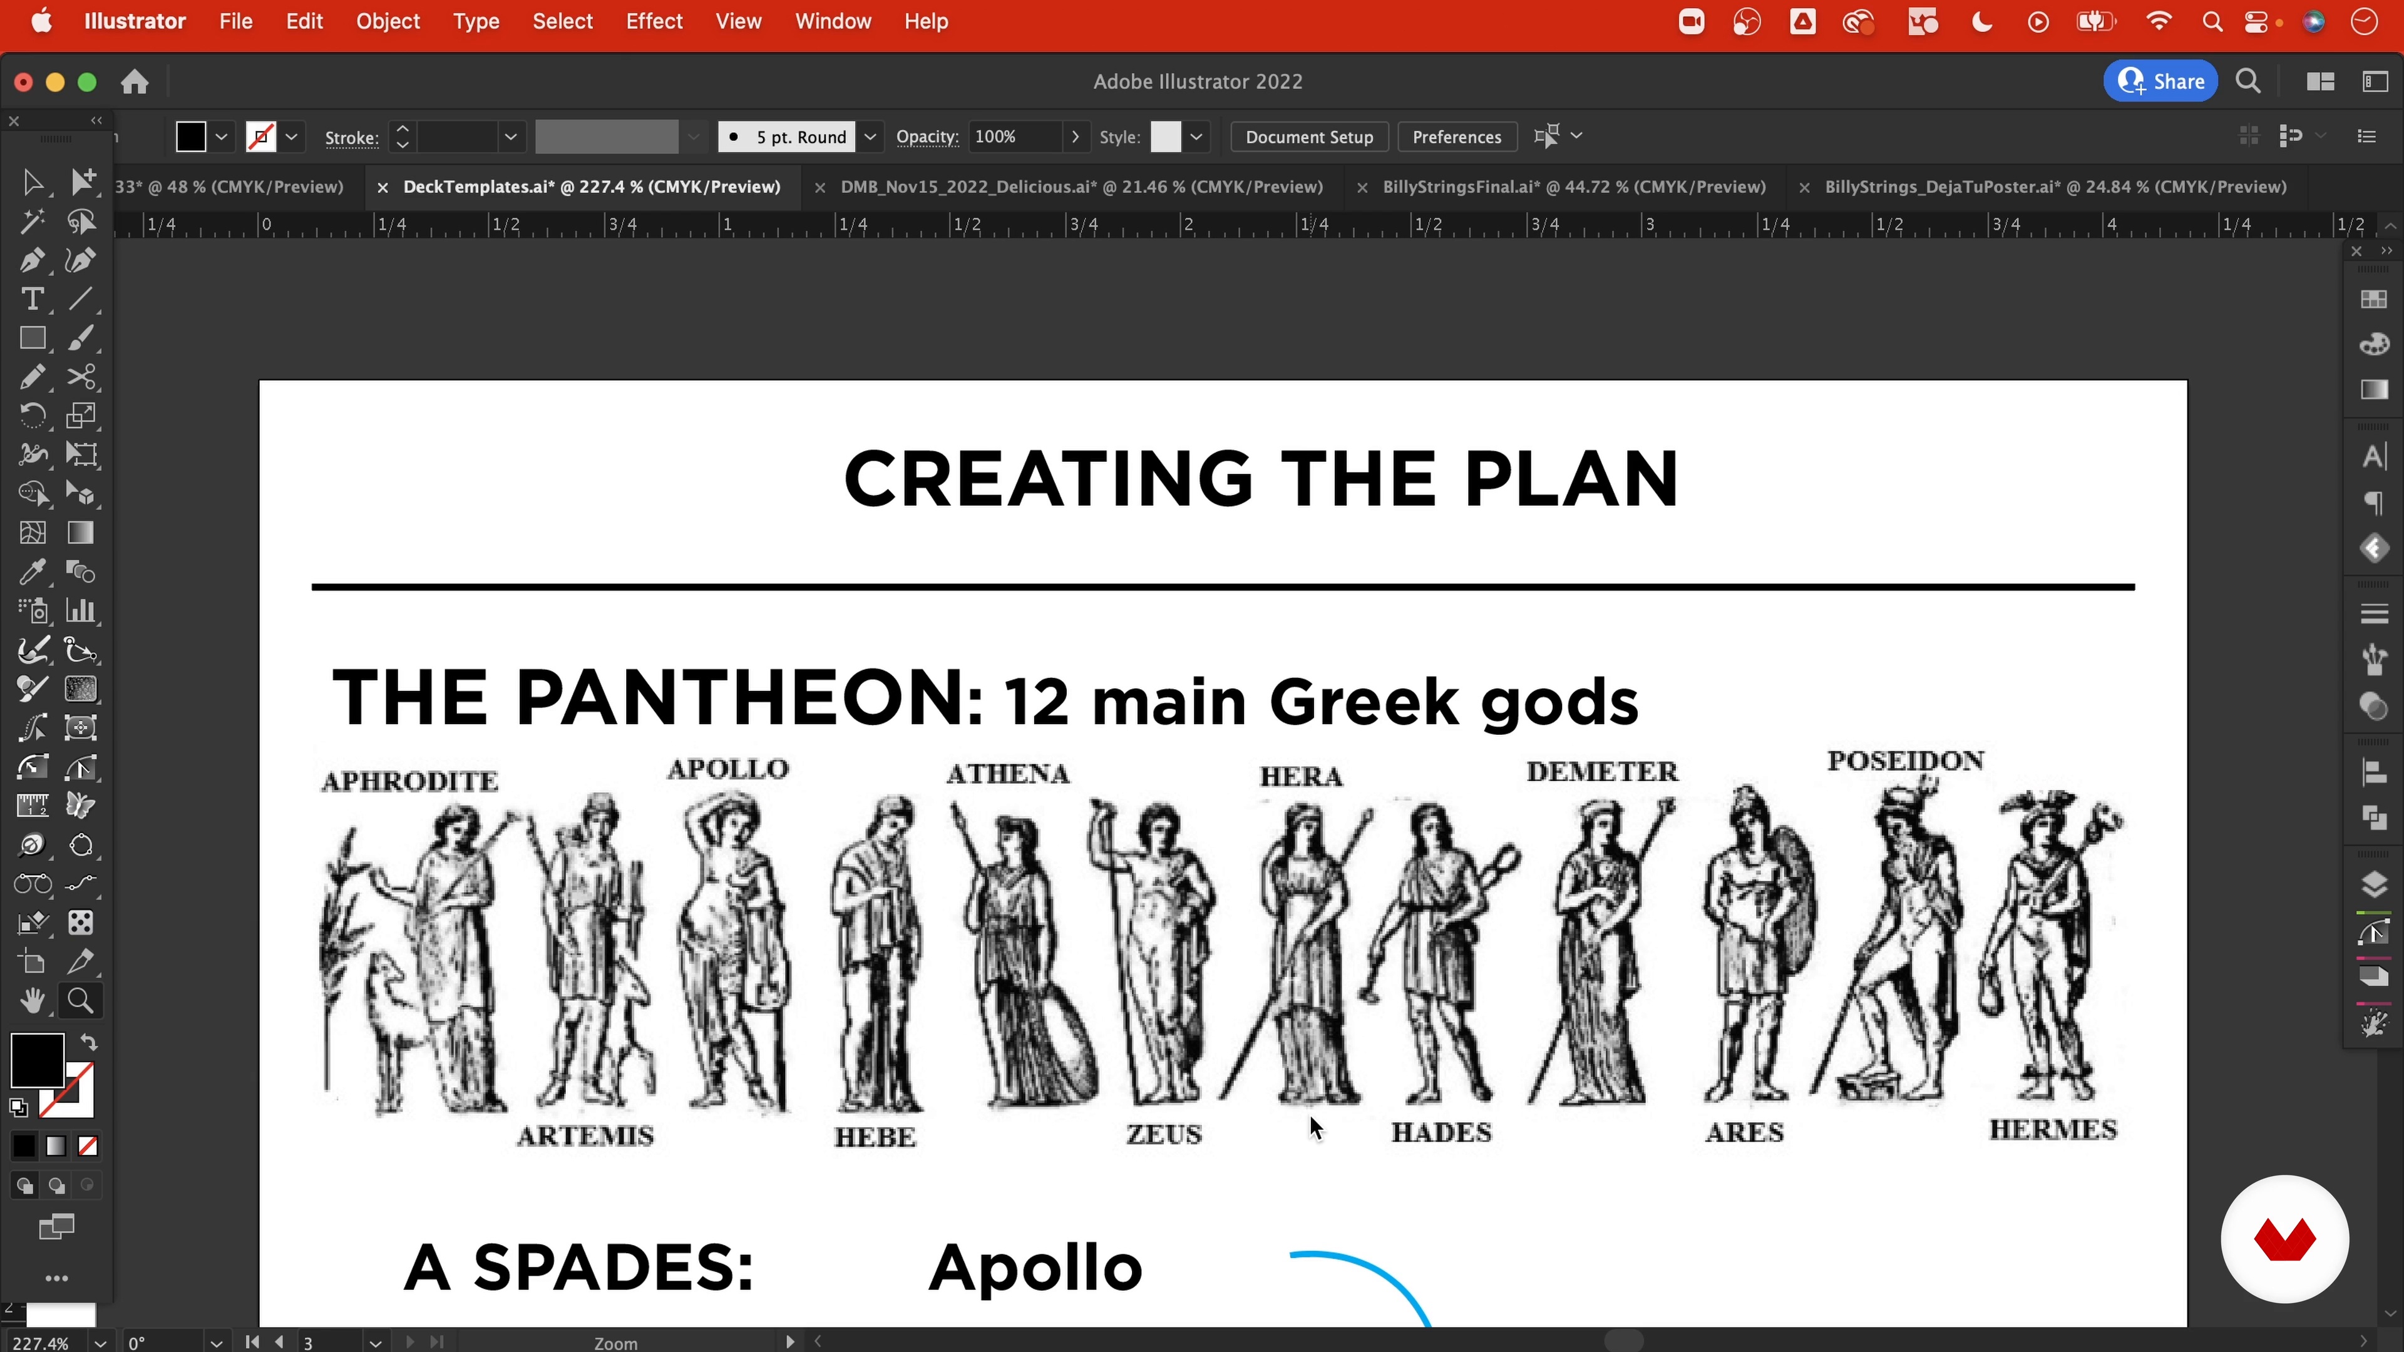Select the Column Graph tool
This screenshot has width=2404, height=1352.
tap(82, 611)
